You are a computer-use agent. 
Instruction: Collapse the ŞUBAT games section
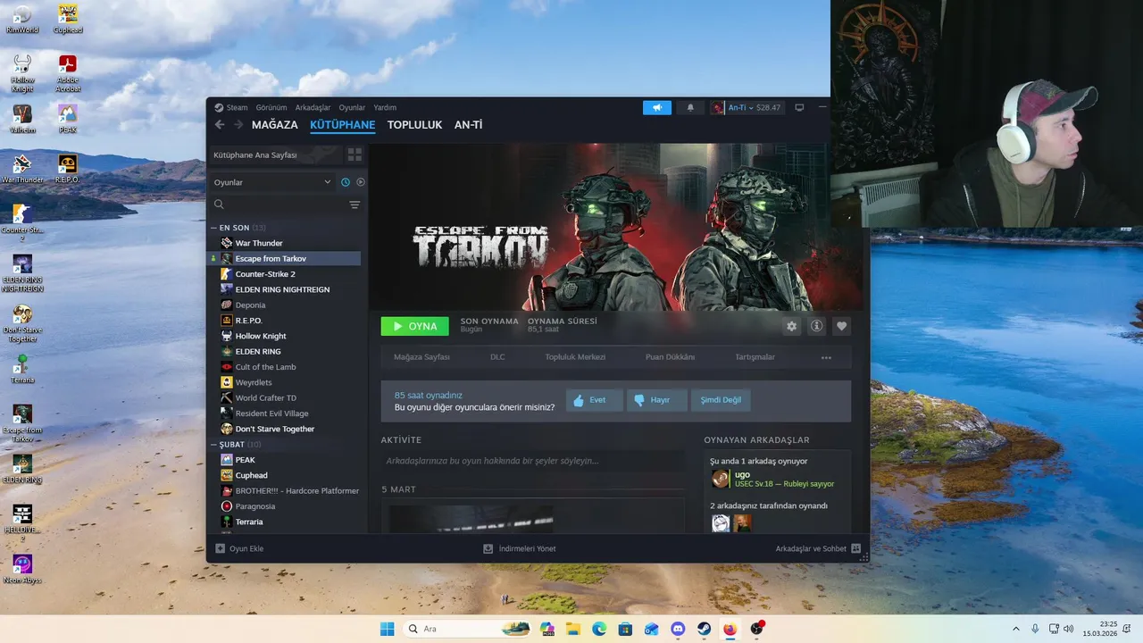[214, 444]
